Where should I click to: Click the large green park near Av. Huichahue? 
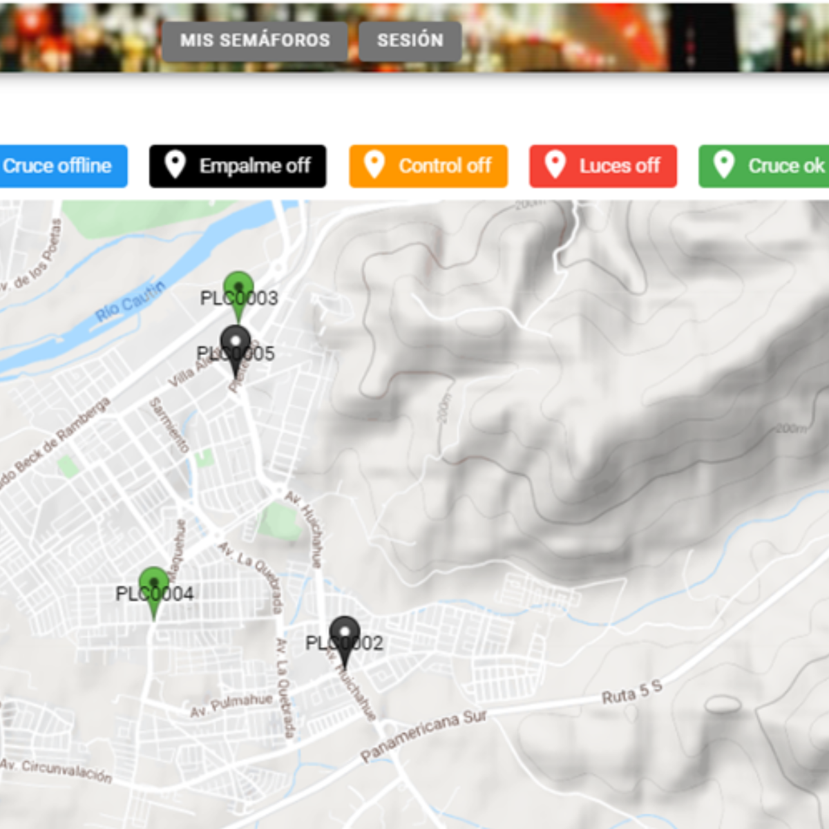pos(280,520)
